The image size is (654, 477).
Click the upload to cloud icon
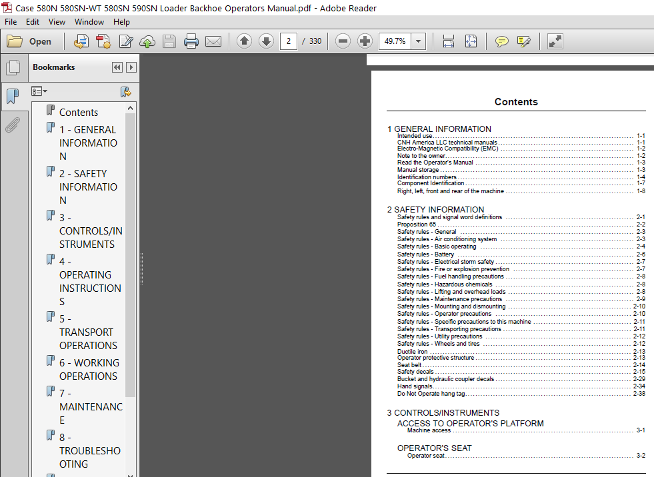[147, 41]
